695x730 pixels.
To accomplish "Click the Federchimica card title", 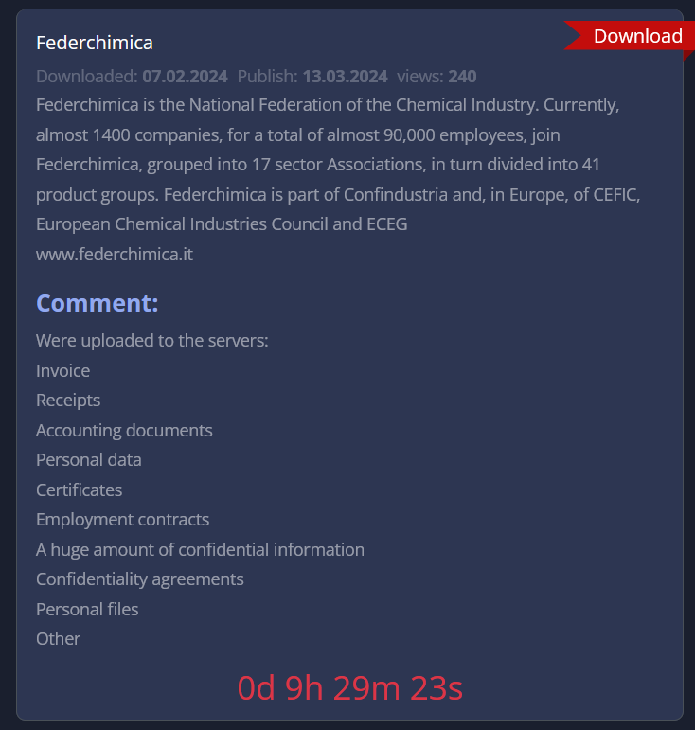I will point(95,43).
